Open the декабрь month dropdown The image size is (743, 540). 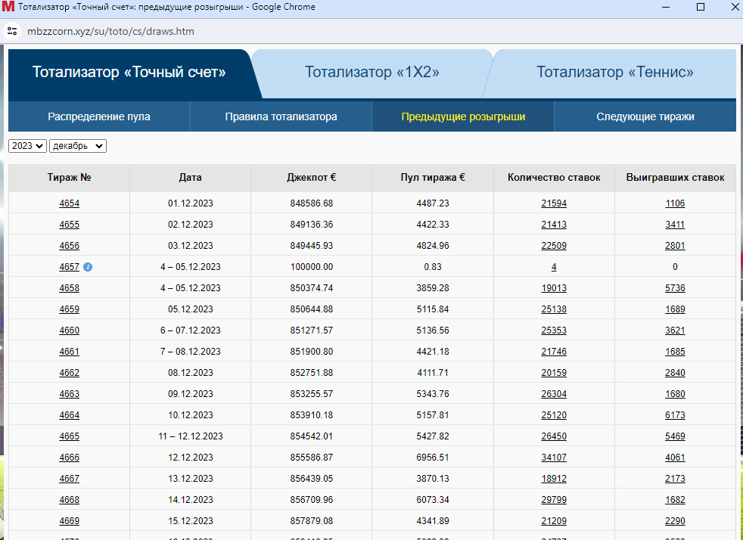(78, 146)
